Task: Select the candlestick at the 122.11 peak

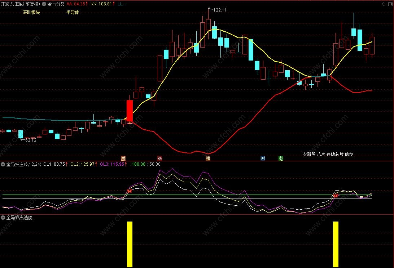Action: [x=208, y=24]
